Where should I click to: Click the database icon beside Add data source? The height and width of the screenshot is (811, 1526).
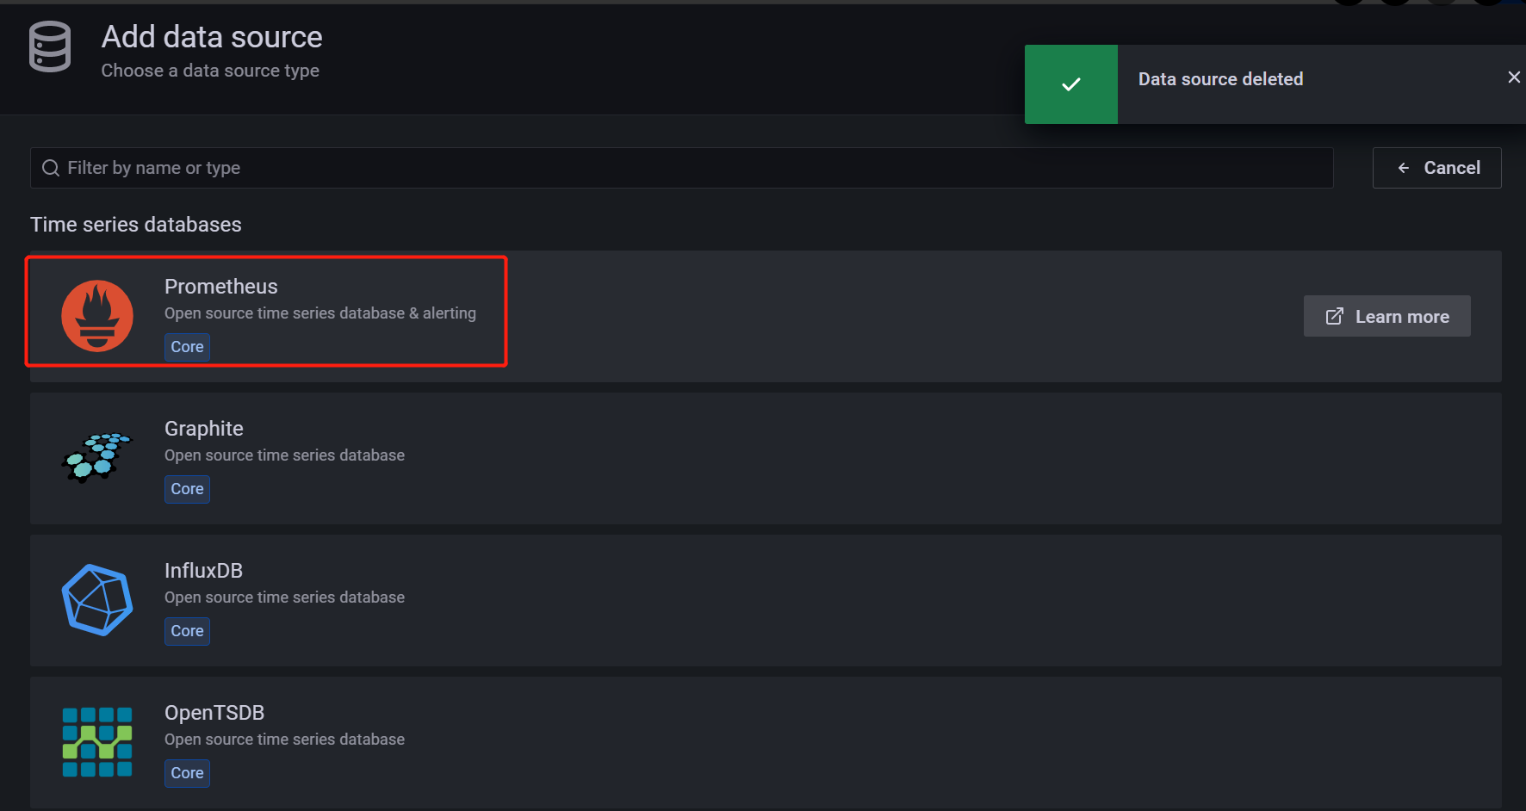pyautogui.click(x=50, y=47)
